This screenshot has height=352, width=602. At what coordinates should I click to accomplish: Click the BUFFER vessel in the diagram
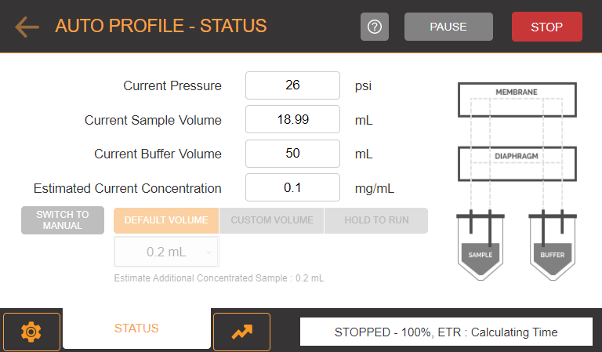point(553,245)
